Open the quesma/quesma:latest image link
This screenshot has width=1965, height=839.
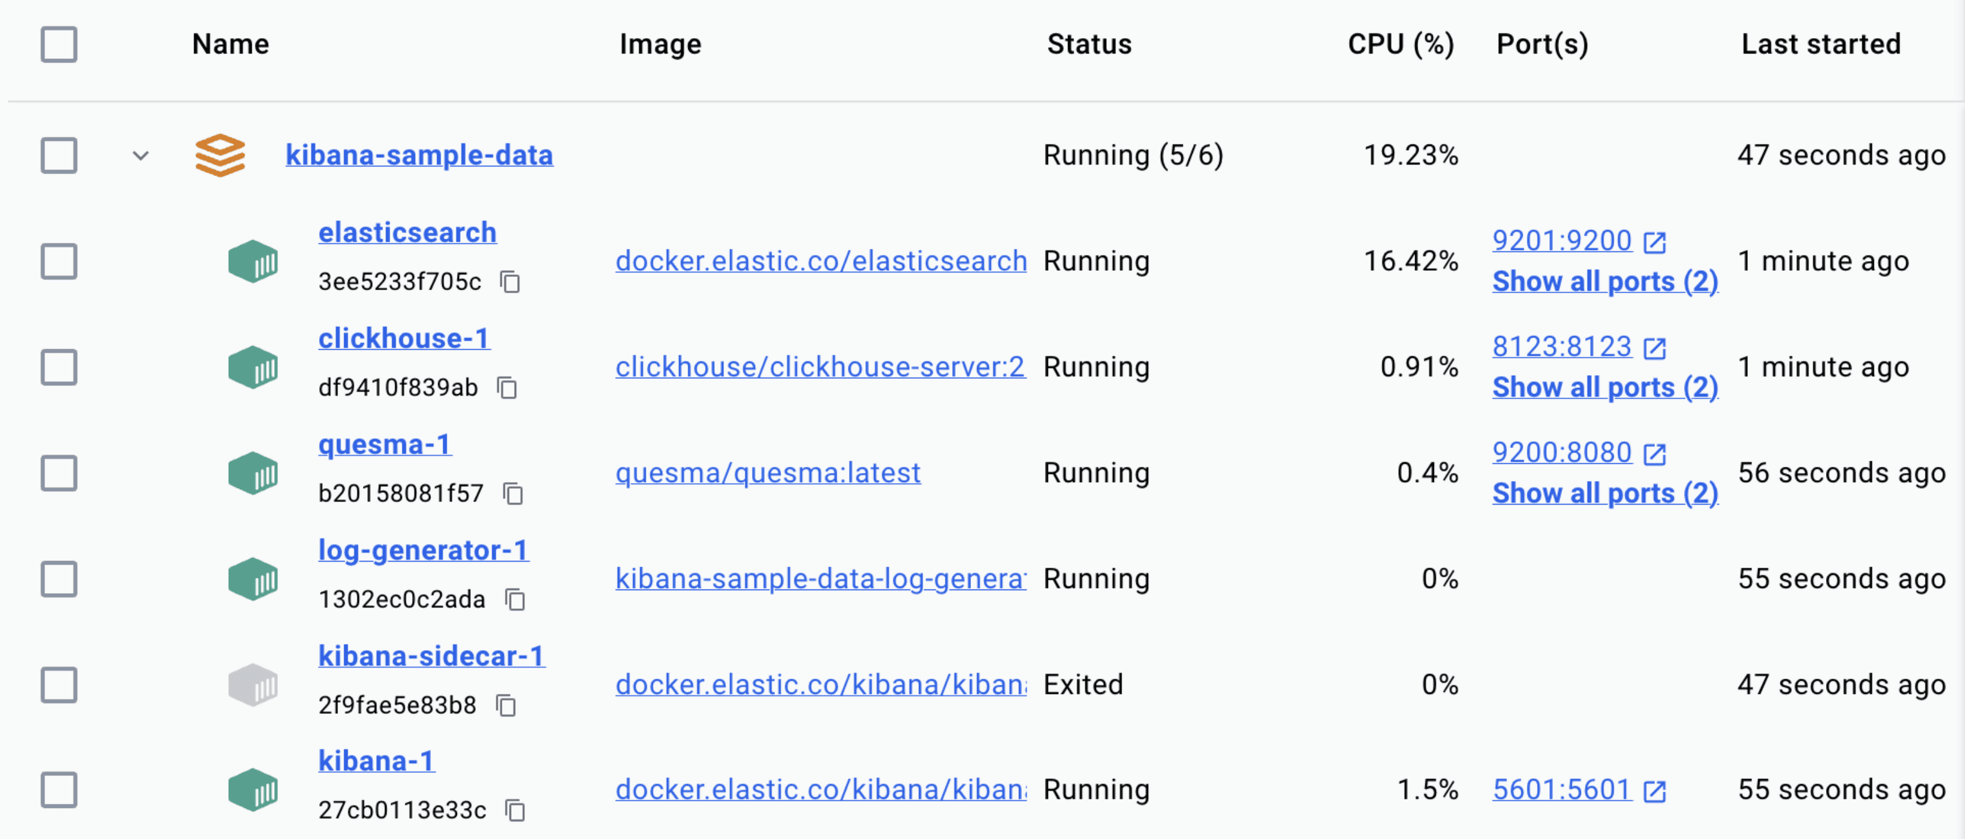pos(768,474)
